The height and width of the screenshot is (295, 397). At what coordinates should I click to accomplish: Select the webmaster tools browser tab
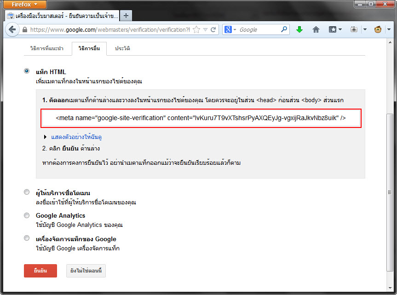click(62, 16)
